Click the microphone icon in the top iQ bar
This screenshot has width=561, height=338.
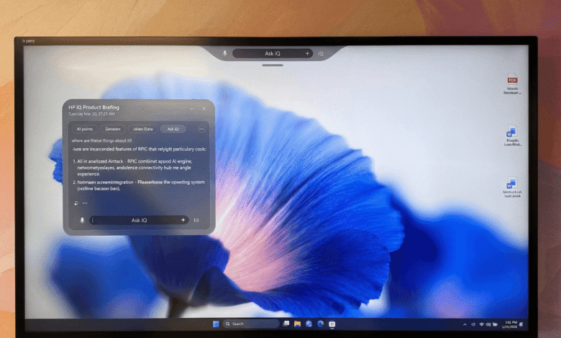click(225, 53)
